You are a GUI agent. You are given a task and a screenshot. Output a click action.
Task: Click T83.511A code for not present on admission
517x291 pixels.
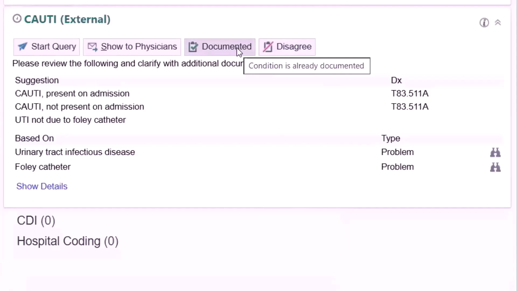click(x=410, y=107)
